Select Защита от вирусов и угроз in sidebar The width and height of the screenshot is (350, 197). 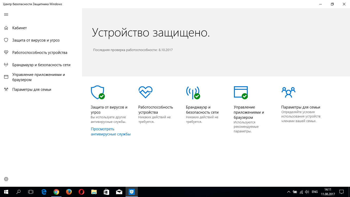(36, 40)
